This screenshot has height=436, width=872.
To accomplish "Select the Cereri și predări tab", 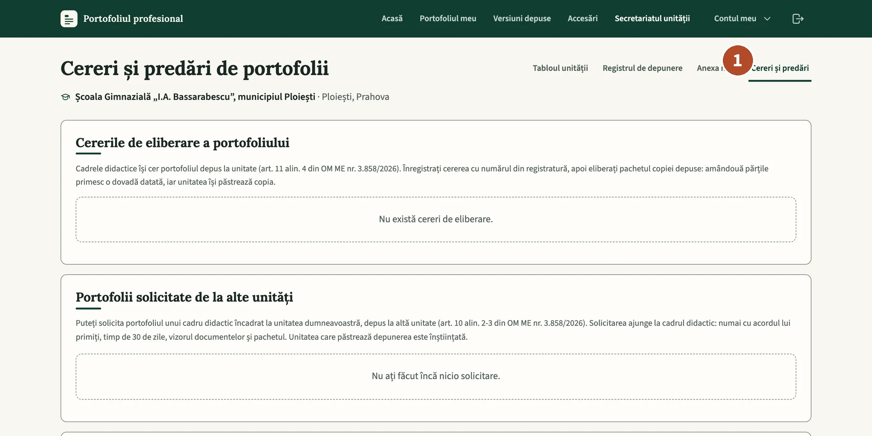I will tap(780, 68).
